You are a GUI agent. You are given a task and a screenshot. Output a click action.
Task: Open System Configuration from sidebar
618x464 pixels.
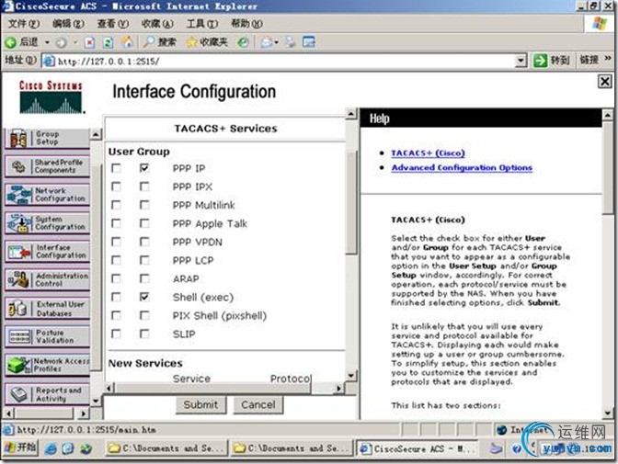[x=47, y=223]
